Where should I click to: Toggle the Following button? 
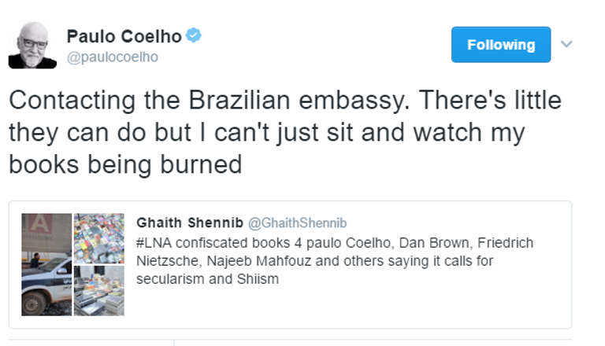501,45
